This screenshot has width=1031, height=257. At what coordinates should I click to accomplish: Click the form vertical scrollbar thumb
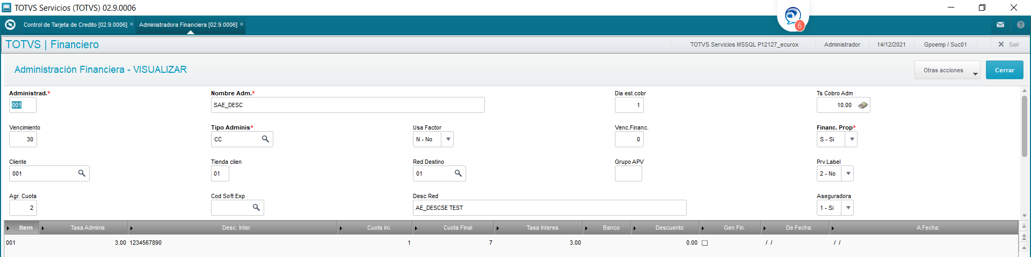1024,126
